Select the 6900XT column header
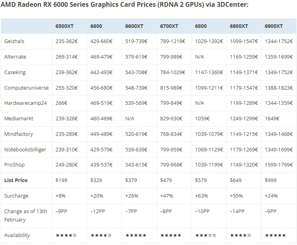297x245 pixels. point(274,26)
